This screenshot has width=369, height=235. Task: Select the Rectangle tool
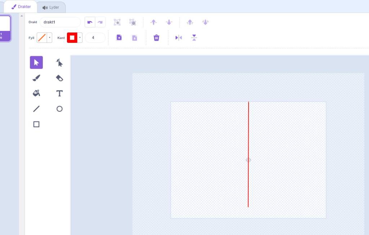pos(36,124)
